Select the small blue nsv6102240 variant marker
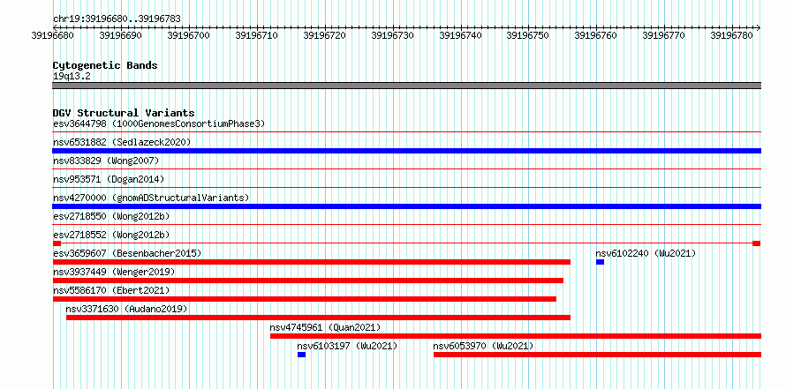 pos(600,262)
